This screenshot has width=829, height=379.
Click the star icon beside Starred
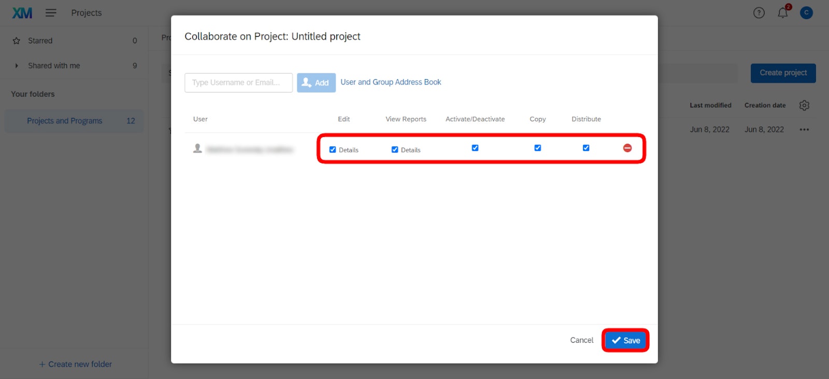pos(17,41)
